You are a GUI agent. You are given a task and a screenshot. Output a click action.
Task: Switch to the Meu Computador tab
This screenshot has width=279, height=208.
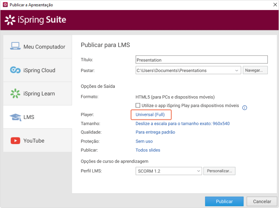[x=37, y=47]
